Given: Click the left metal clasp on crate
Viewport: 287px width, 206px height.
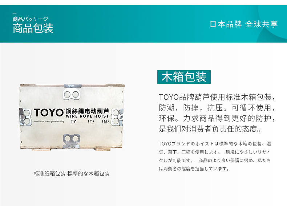Looking at the screenshot, I should point(25,117).
